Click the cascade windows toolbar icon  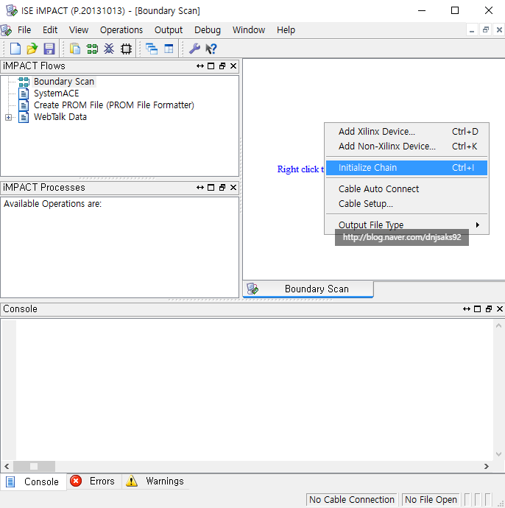(x=152, y=49)
